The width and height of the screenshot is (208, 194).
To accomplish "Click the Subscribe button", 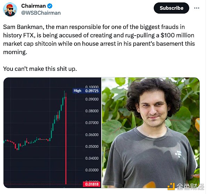I will 171,8.
